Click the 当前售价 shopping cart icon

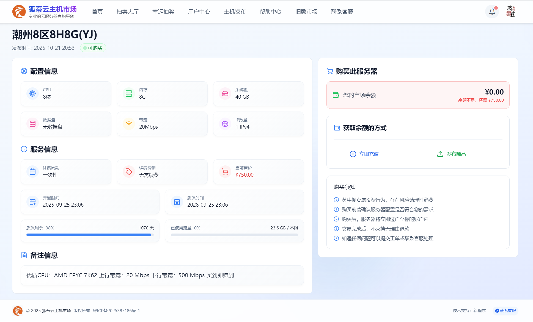pos(225,172)
